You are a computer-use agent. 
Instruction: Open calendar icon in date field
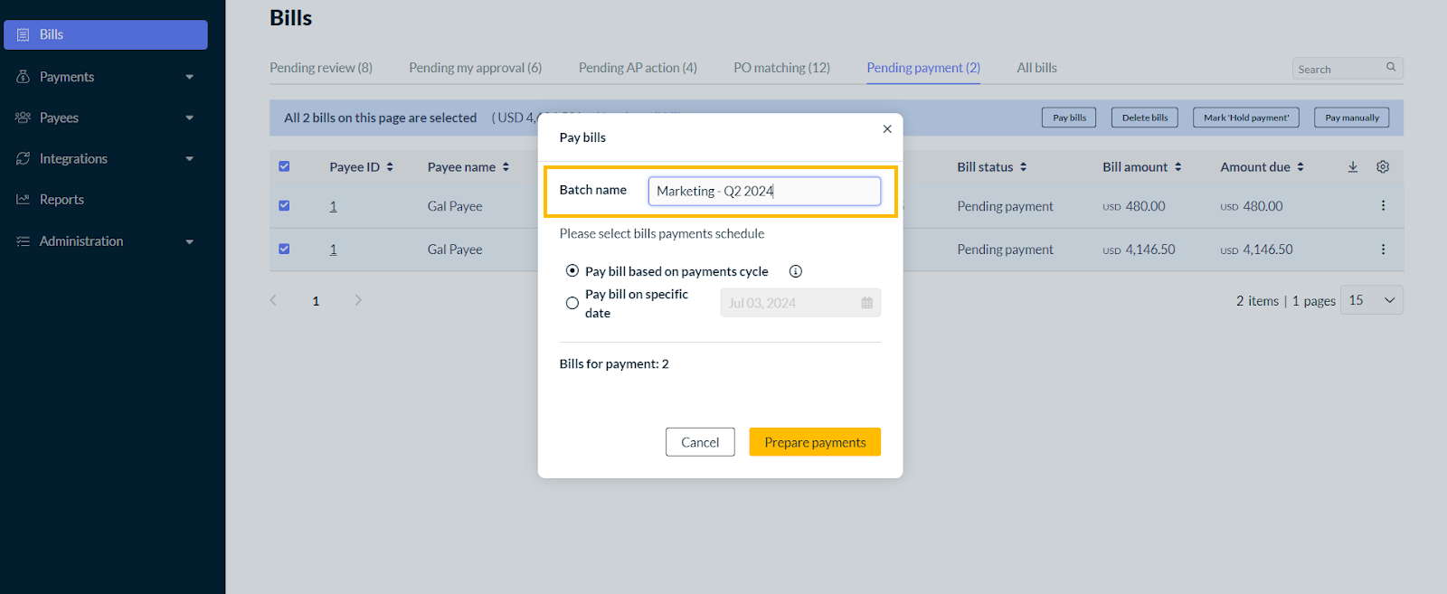point(866,303)
